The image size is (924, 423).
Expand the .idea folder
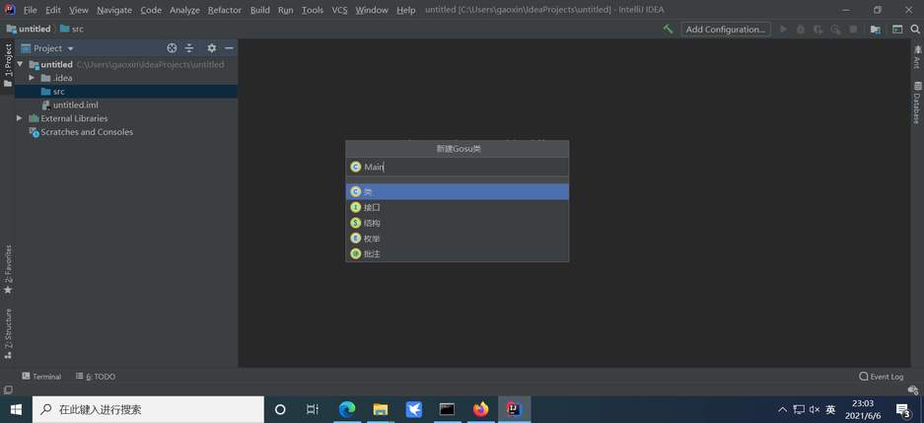coord(32,78)
